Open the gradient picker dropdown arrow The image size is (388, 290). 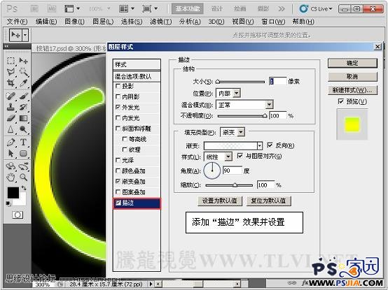coord(259,146)
